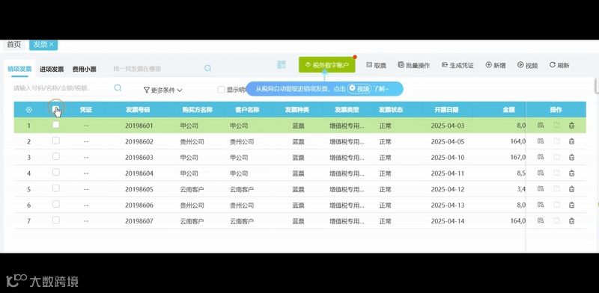View details of invoice 20198604
This screenshot has width=599, height=293.
tap(541, 173)
